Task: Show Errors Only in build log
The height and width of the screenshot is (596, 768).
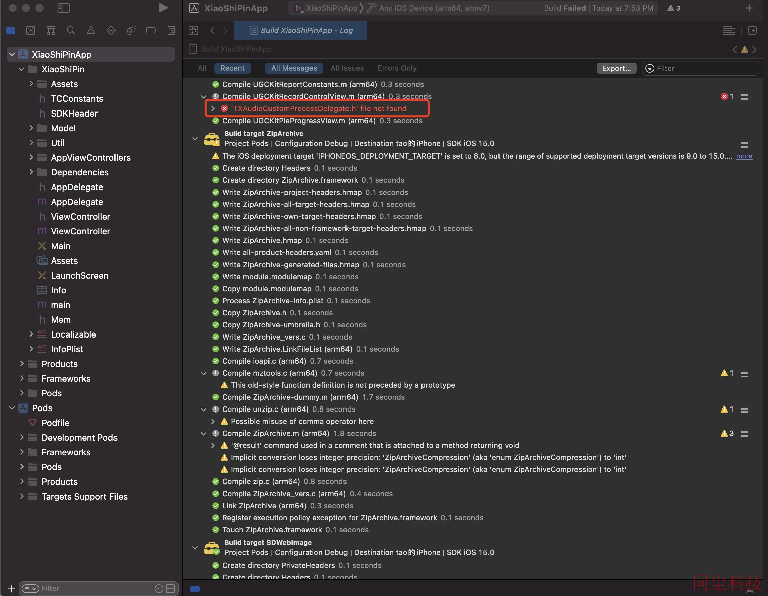Action: pyautogui.click(x=397, y=68)
